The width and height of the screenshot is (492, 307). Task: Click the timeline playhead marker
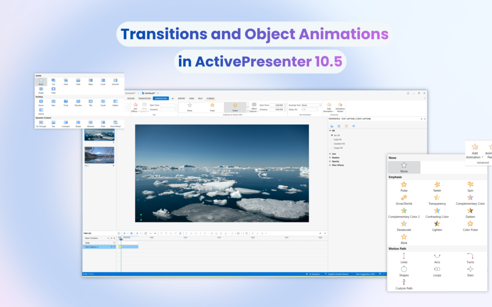(121, 239)
